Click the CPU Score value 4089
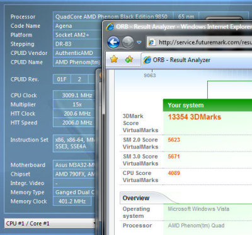 (x=174, y=173)
